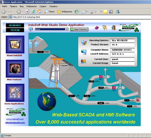Viewport: 151px width, 138px height.
Task: Stop page loading with red X icon
Action: 27,12
